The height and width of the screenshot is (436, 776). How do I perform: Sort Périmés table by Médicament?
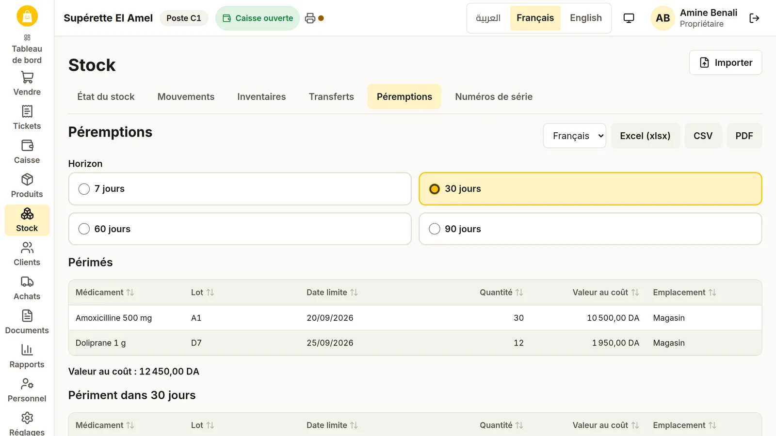pos(105,293)
